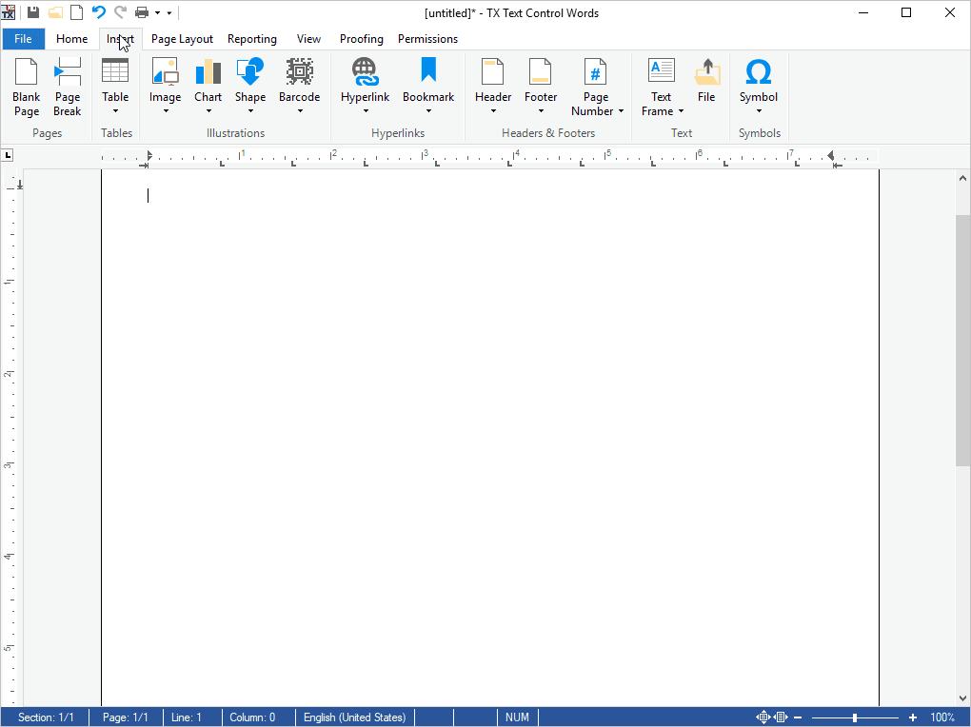Viewport: 971px width, 727px height.
Task: Click the Hyperlink globe icon
Action: [x=365, y=72]
